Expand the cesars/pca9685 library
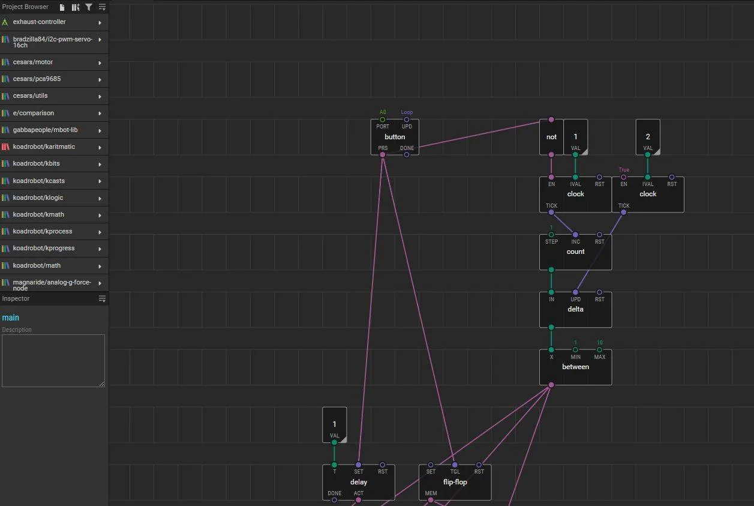Viewport: 754px width, 506px height. pos(100,79)
